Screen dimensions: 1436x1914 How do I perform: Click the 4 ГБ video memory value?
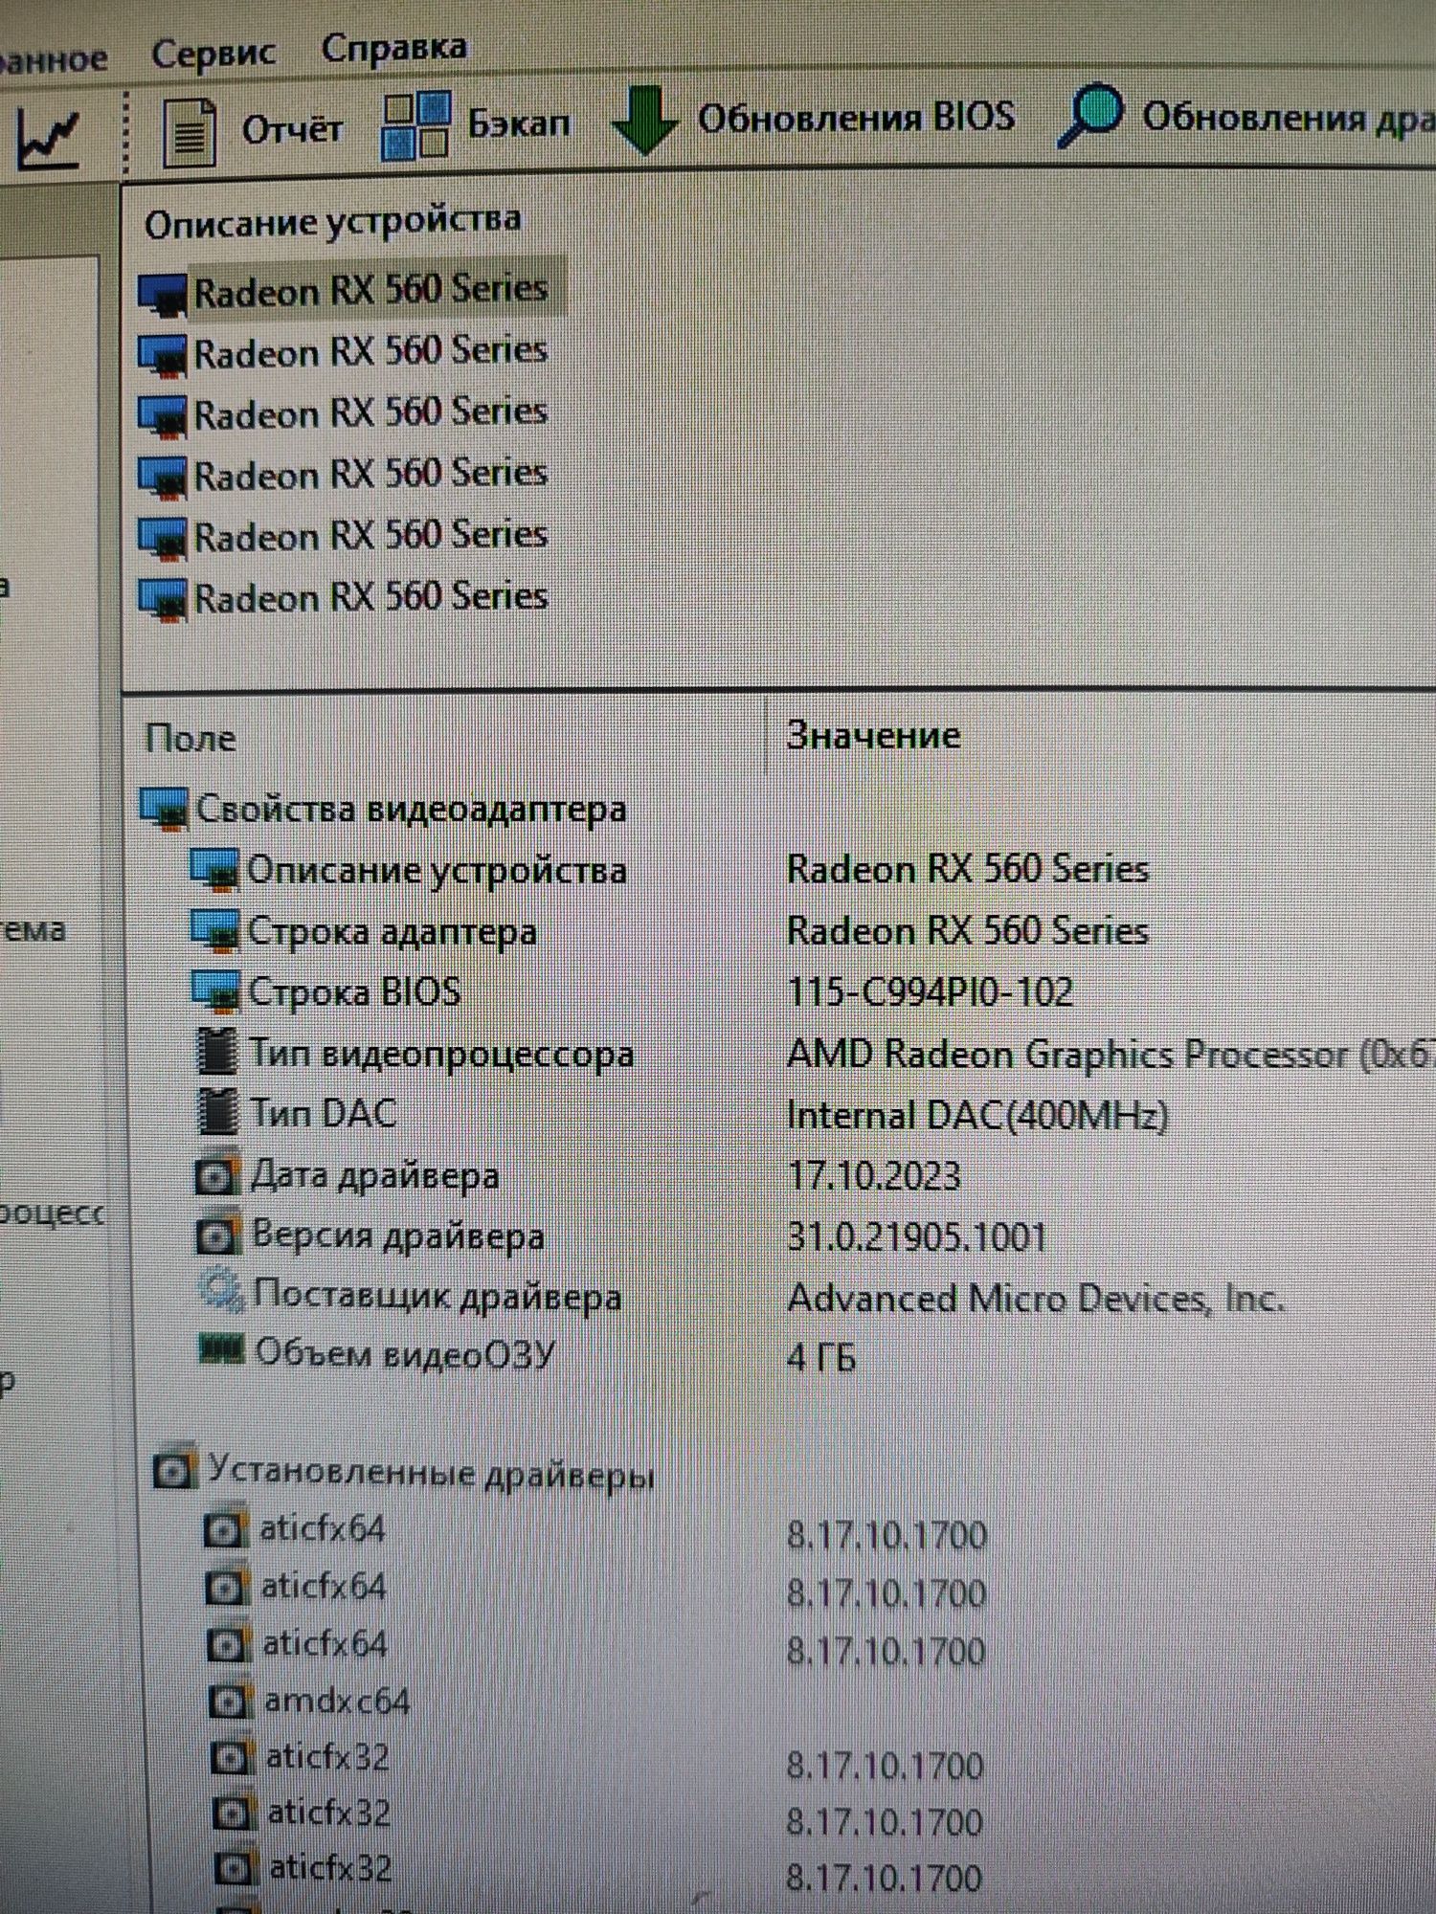click(x=821, y=1357)
